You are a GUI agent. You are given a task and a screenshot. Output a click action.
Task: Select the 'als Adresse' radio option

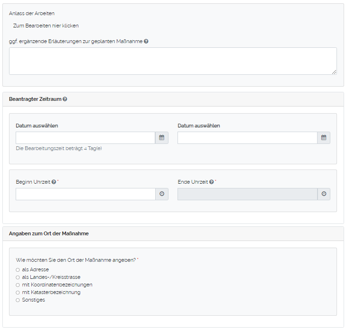18,270
